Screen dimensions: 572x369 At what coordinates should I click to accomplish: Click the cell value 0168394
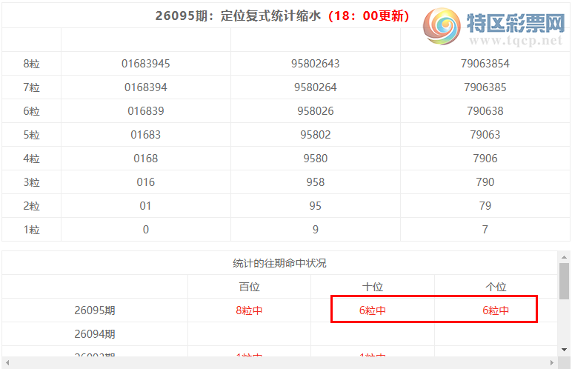tap(146, 87)
